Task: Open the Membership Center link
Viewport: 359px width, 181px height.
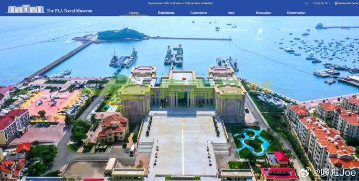Action: coord(348,3)
